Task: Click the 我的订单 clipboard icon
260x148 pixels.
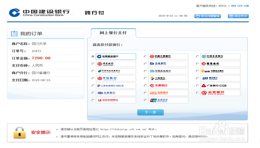Action: [14, 34]
